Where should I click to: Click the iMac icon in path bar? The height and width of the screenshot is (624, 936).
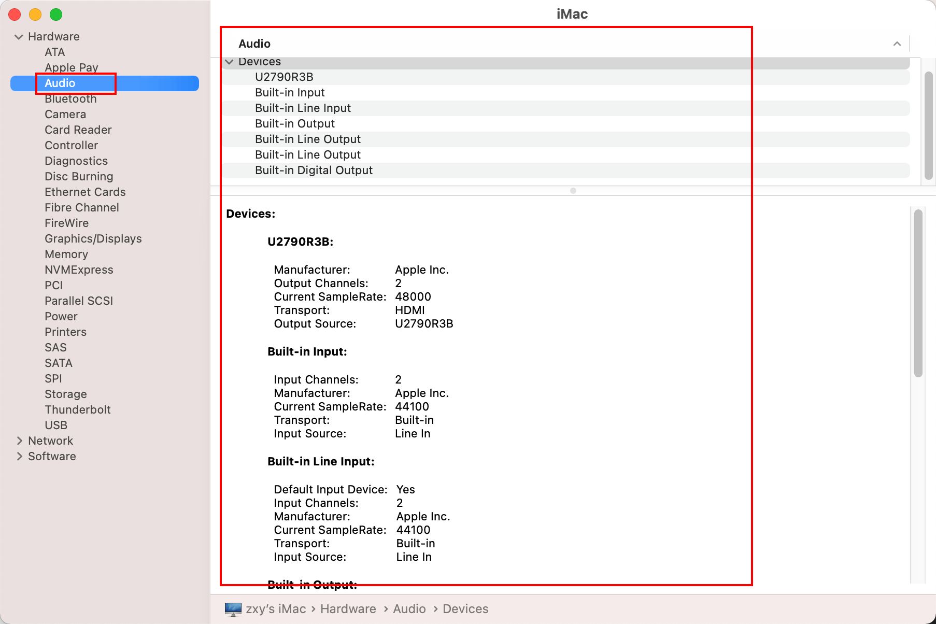point(233,609)
